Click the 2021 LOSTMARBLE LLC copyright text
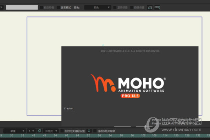This screenshot has height=140, width=210. [130, 51]
